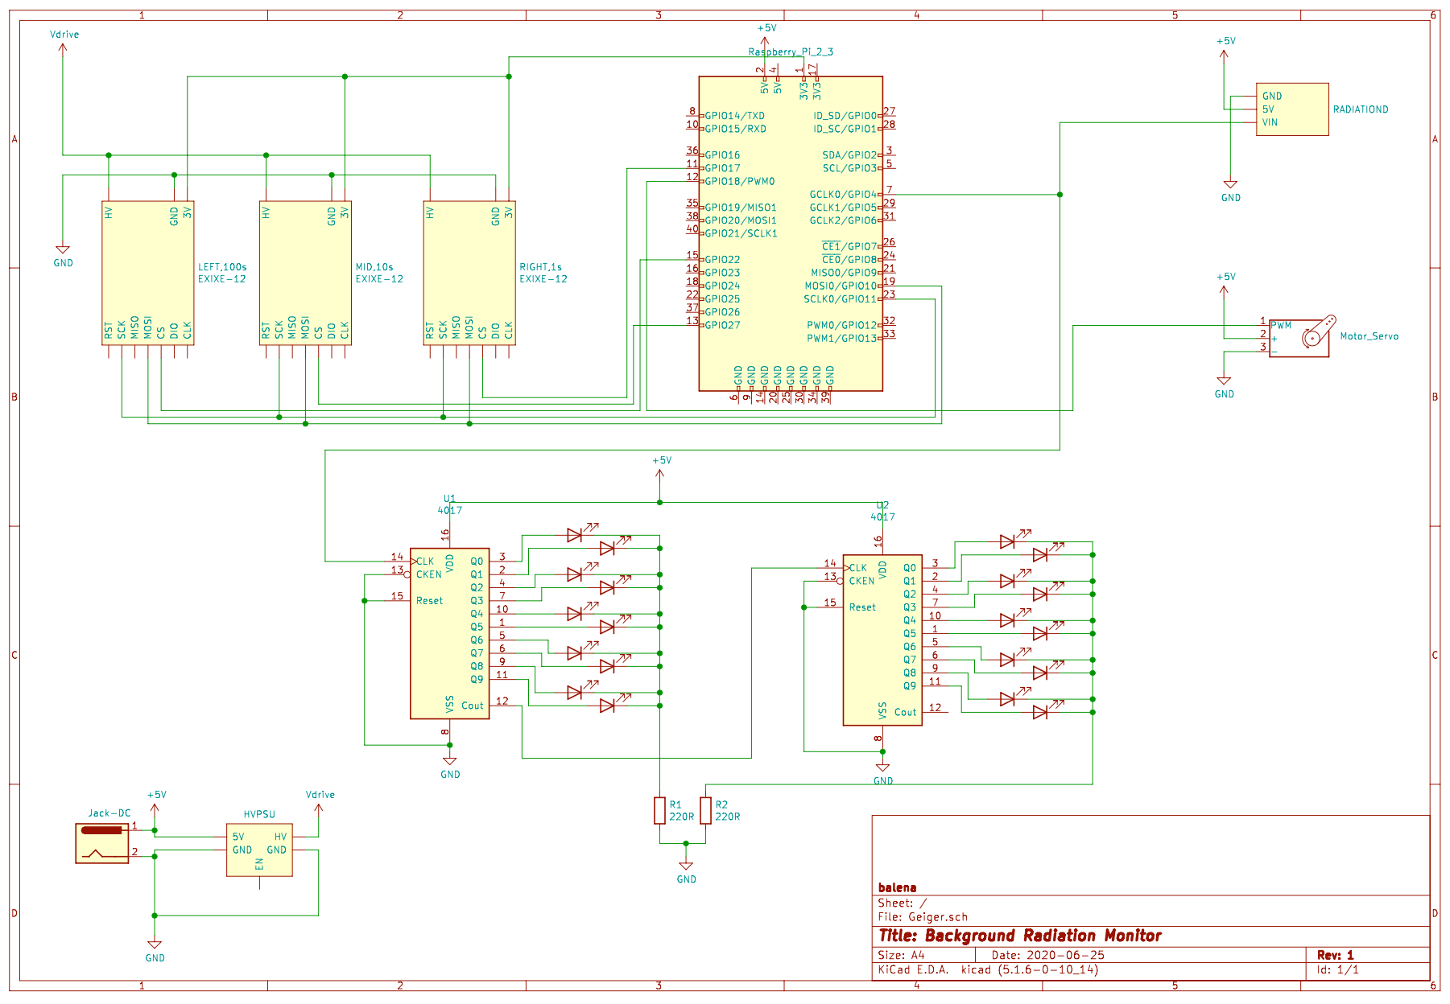Click the RADIATIOND module block
The width and height of the screenshot is (1450, 1004).
[x=1292, y=109]
